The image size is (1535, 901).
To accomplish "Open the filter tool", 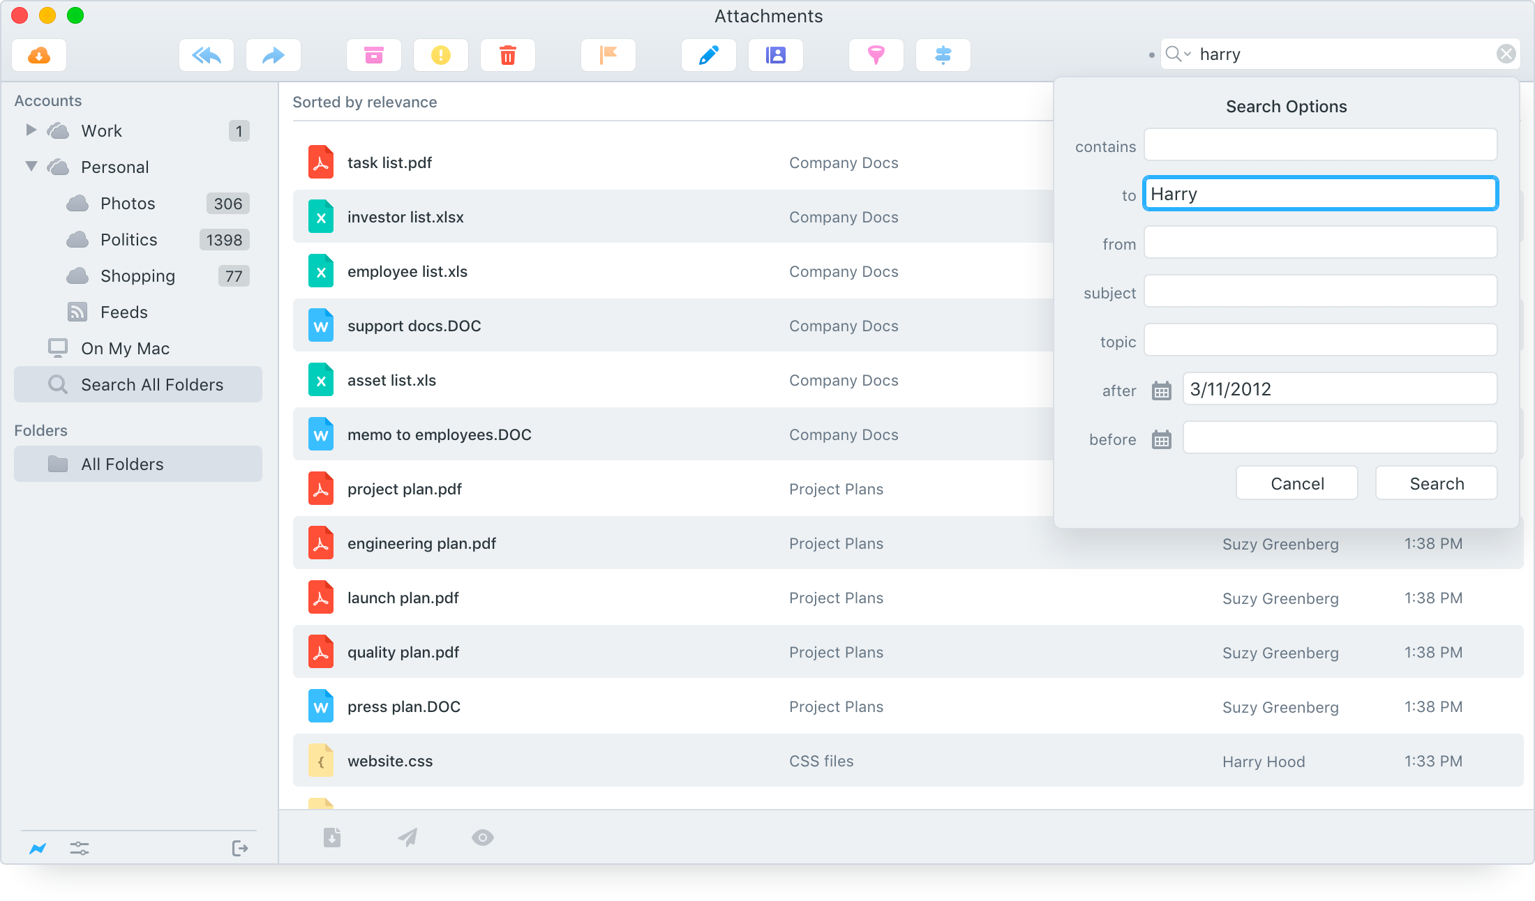I will coord(876,55).
